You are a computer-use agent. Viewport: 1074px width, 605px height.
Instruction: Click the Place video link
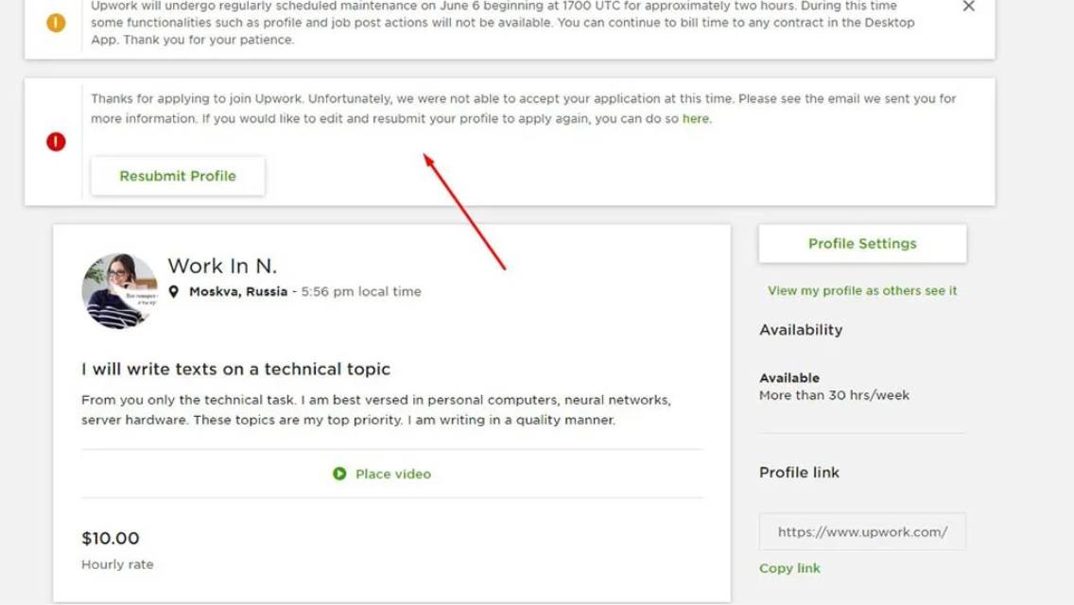393,475
